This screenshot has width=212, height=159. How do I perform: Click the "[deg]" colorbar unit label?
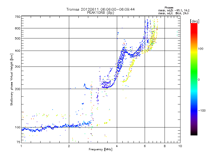coord(195,21)
